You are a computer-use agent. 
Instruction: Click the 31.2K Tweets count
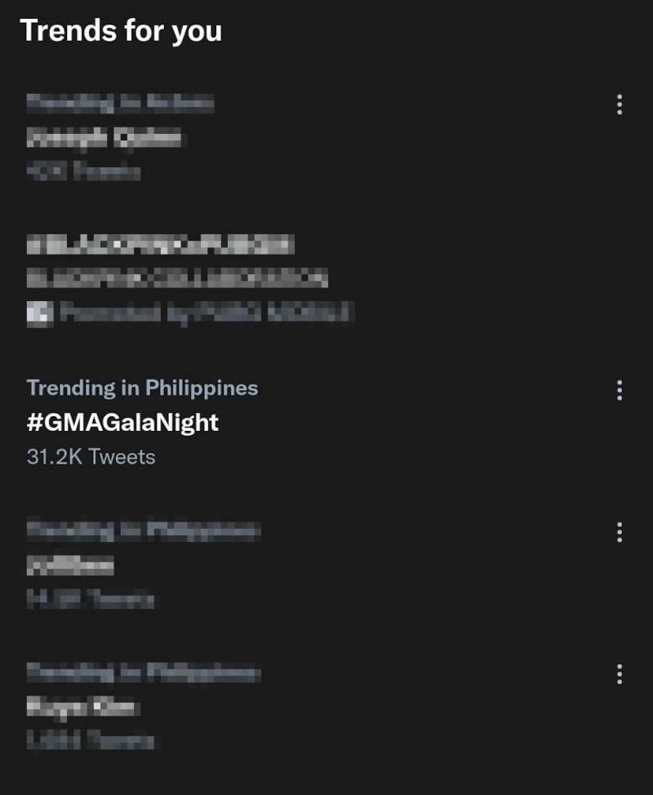coord(91,456)
